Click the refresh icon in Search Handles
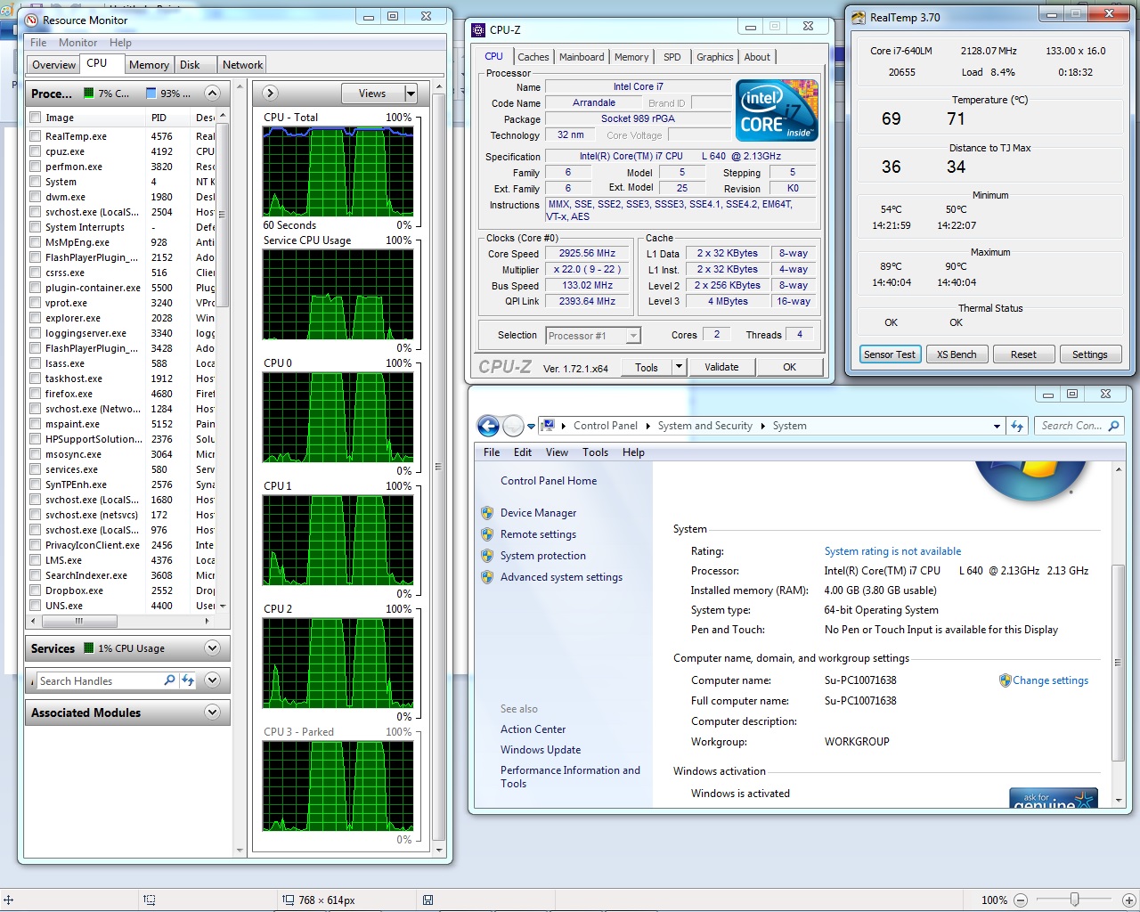Image resolution: width=1140 pixels, height=912 pixels. [188, 680]
